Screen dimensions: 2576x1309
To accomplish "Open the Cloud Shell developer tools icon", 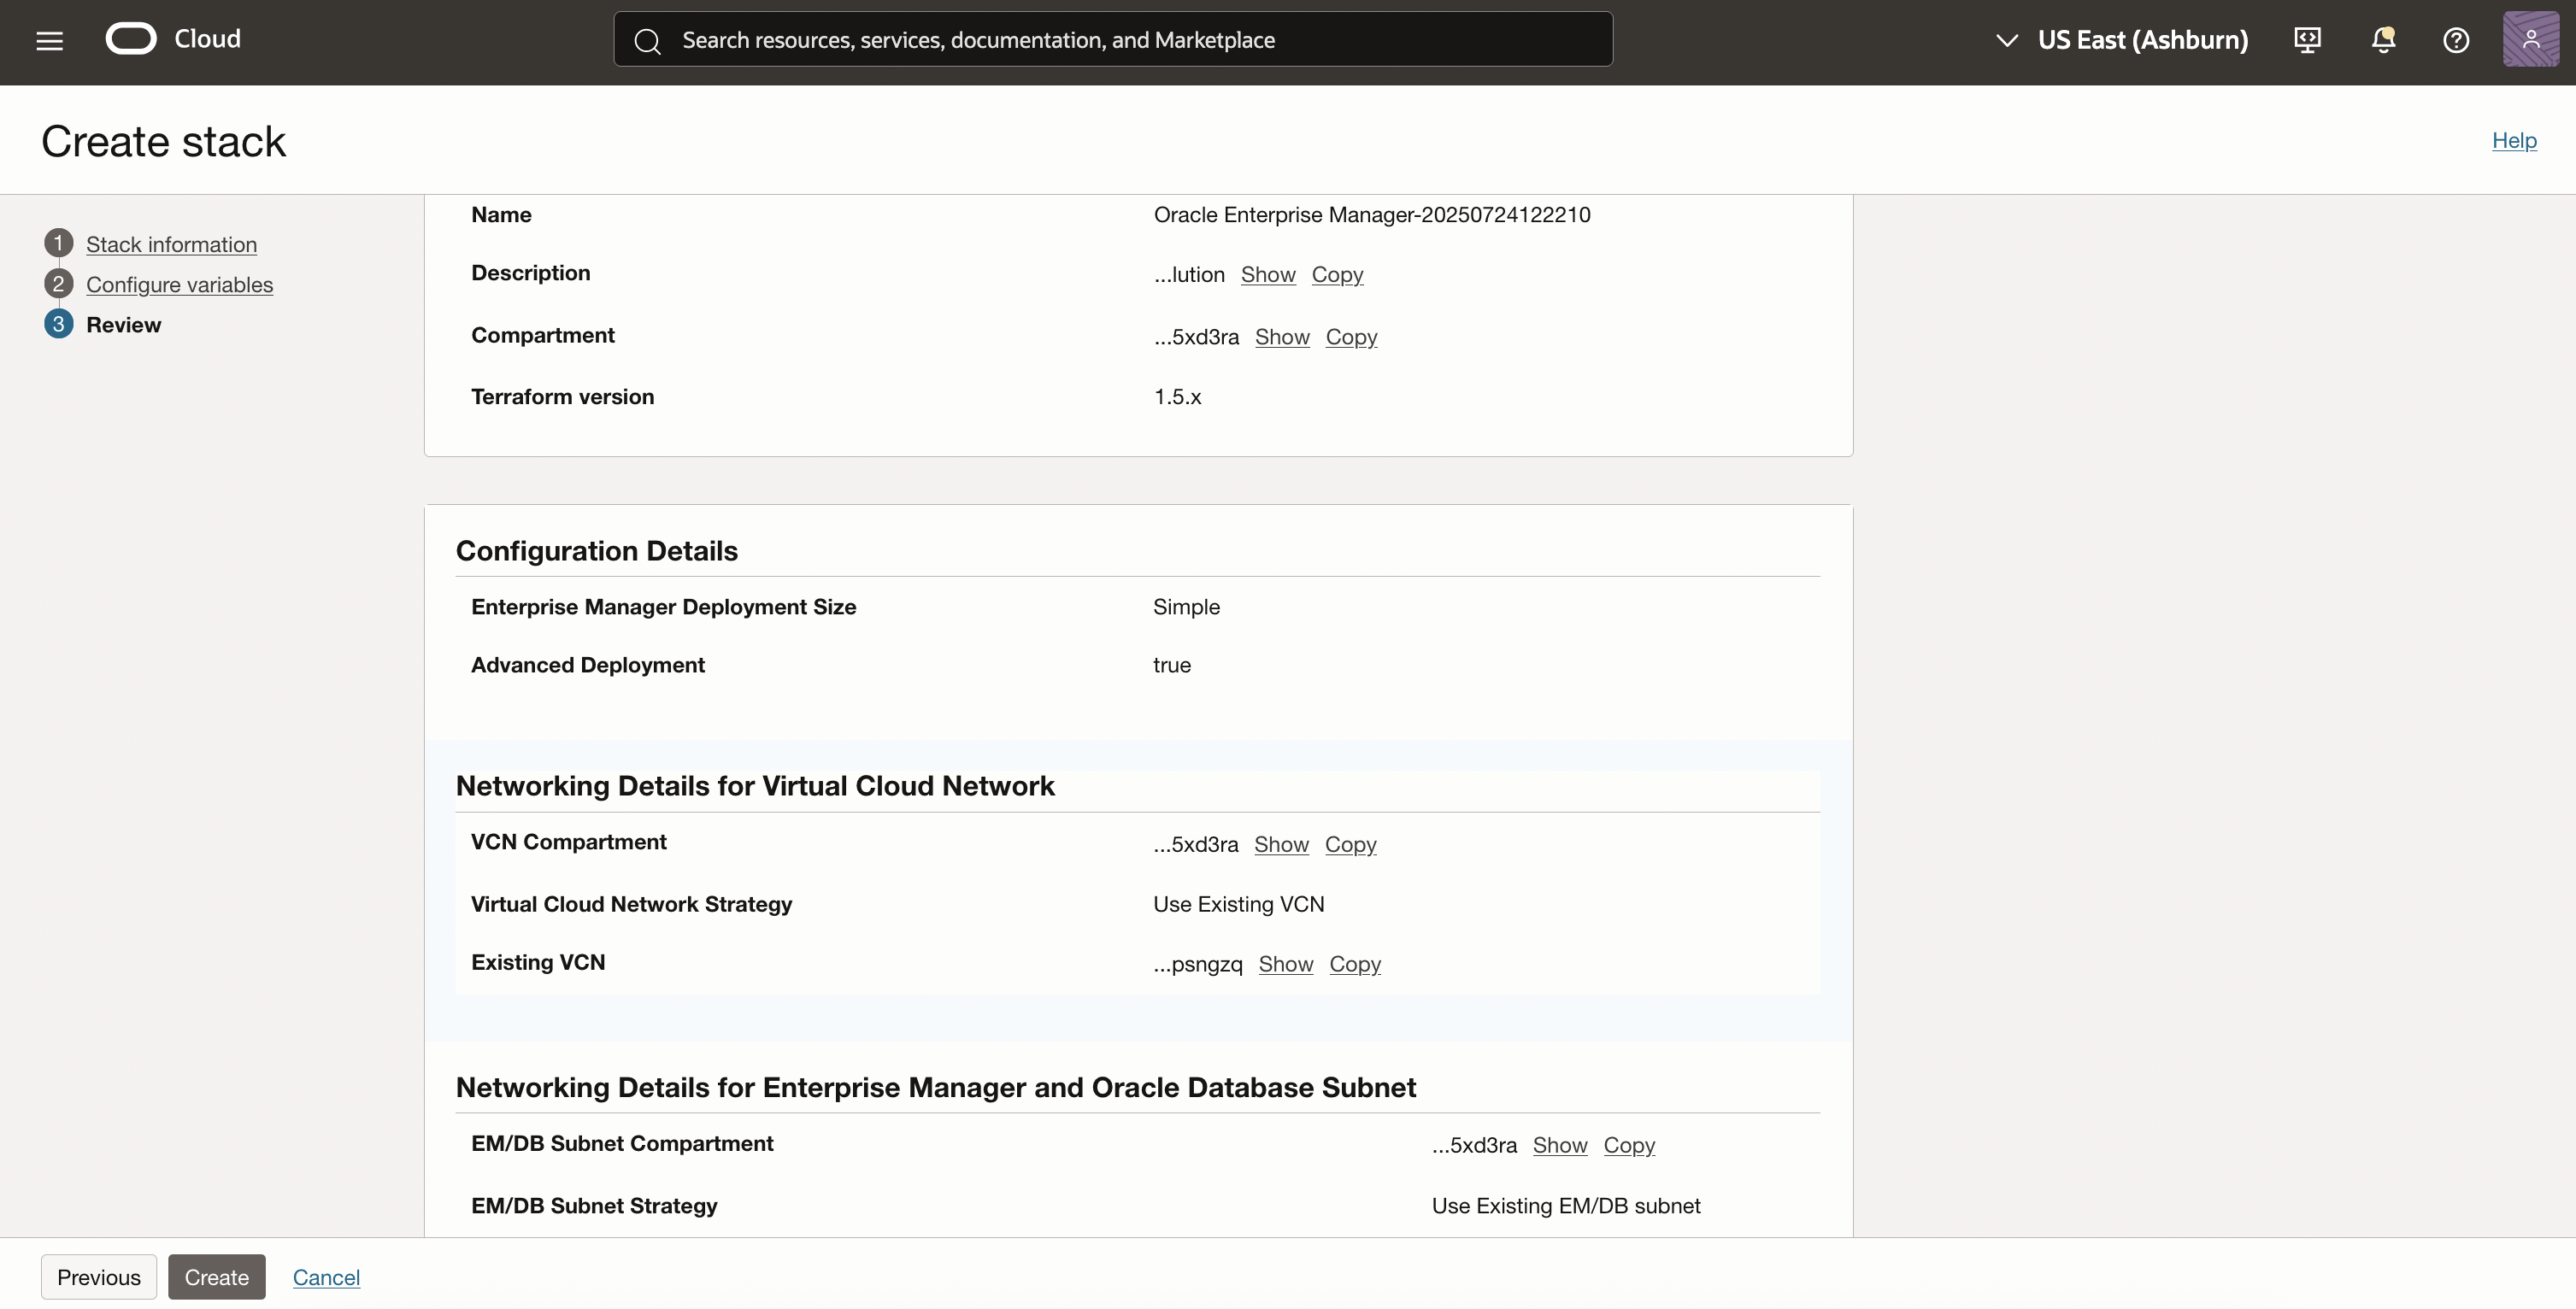I will coord(2308,40).
